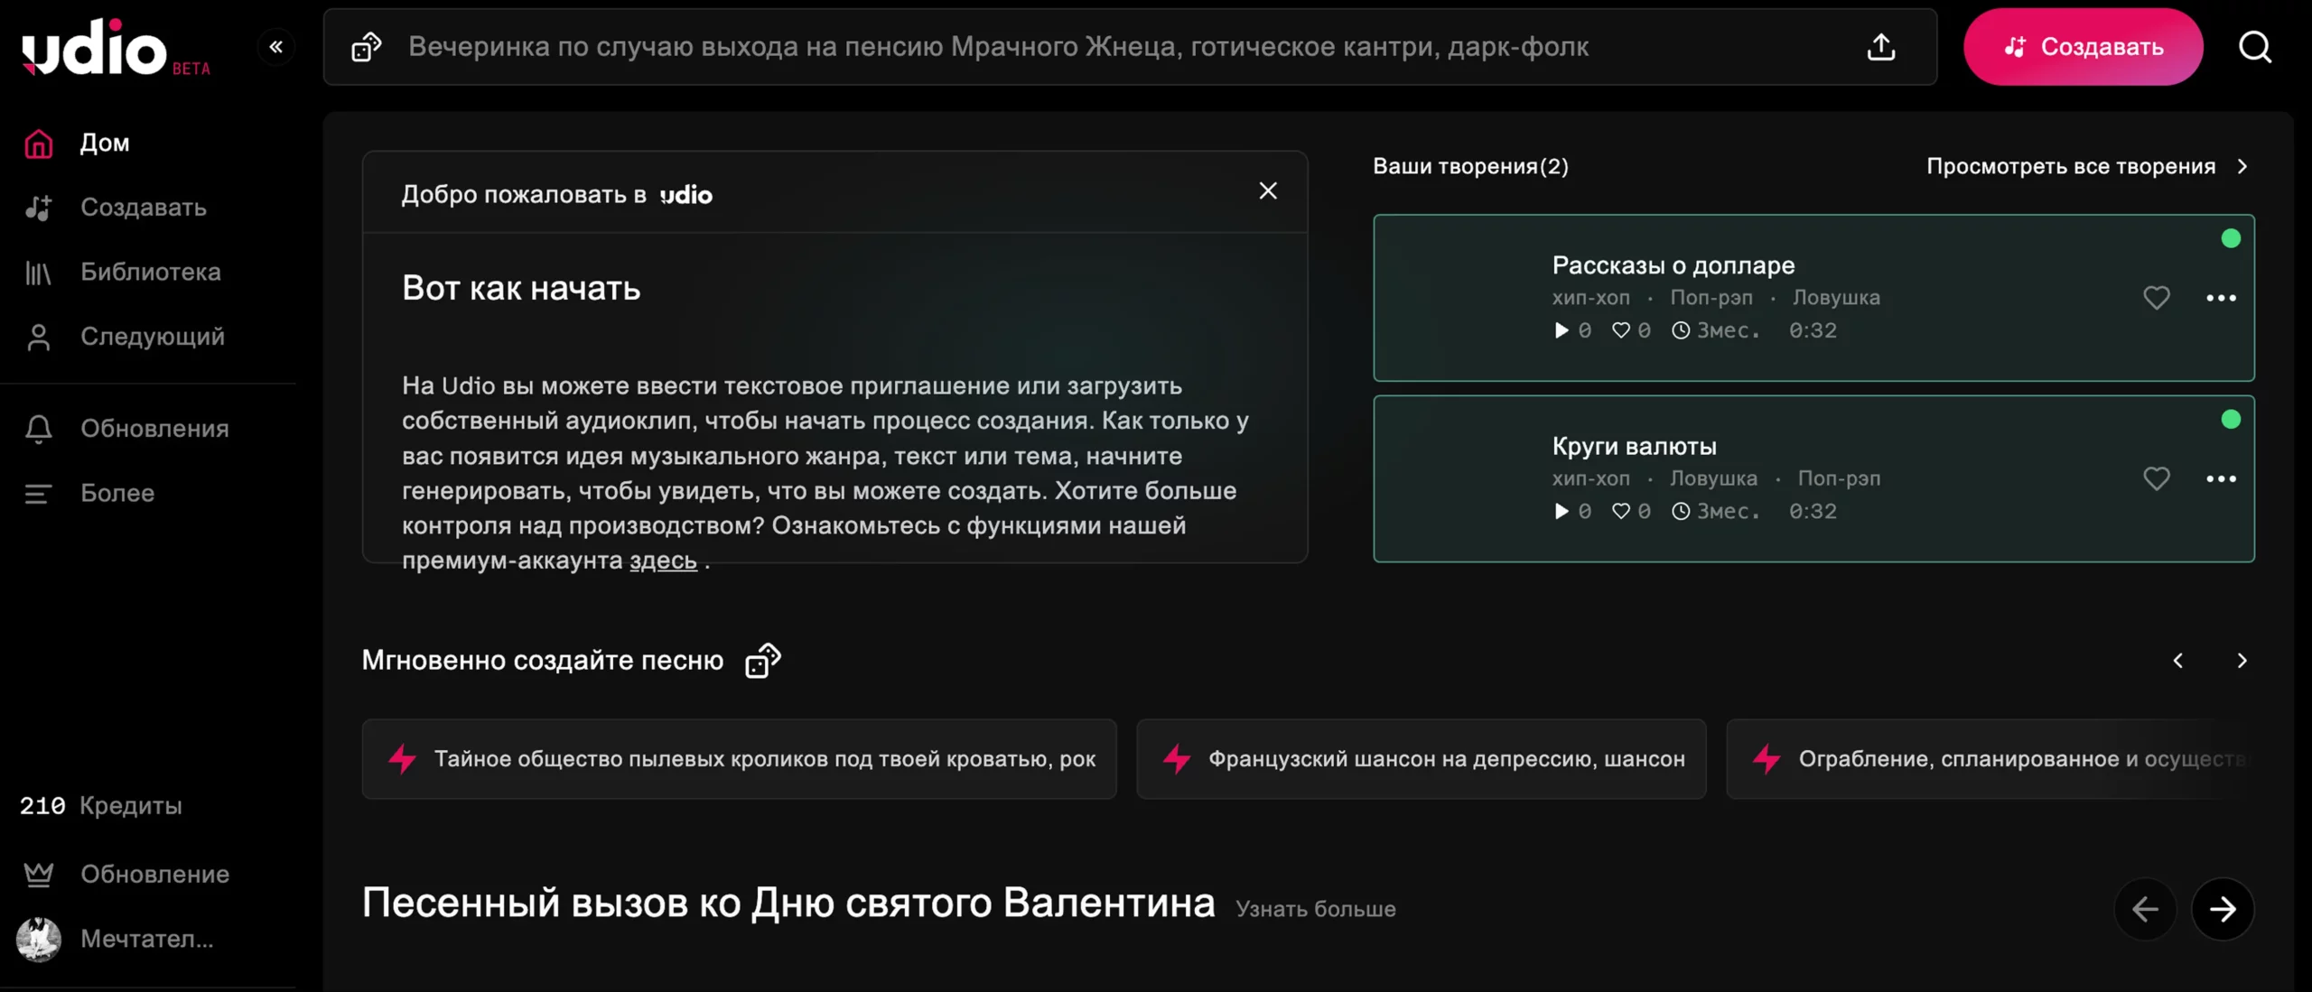Image resolution: width=2312 pixels, height=992 pixels.
Task: Click the pink Создавать button
Action: (2083, 47)
